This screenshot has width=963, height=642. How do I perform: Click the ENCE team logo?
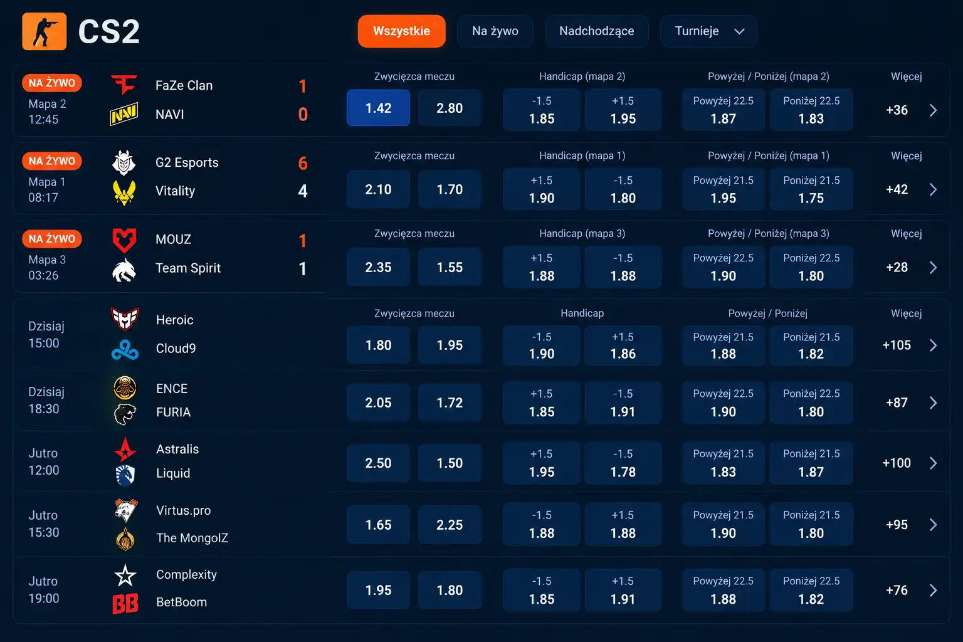(125, 388)
